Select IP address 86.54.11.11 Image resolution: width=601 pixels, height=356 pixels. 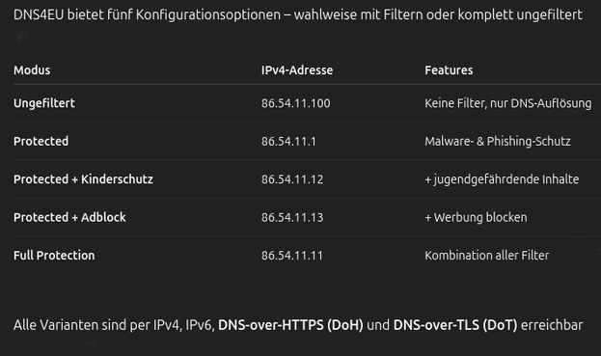pos(291,256)
